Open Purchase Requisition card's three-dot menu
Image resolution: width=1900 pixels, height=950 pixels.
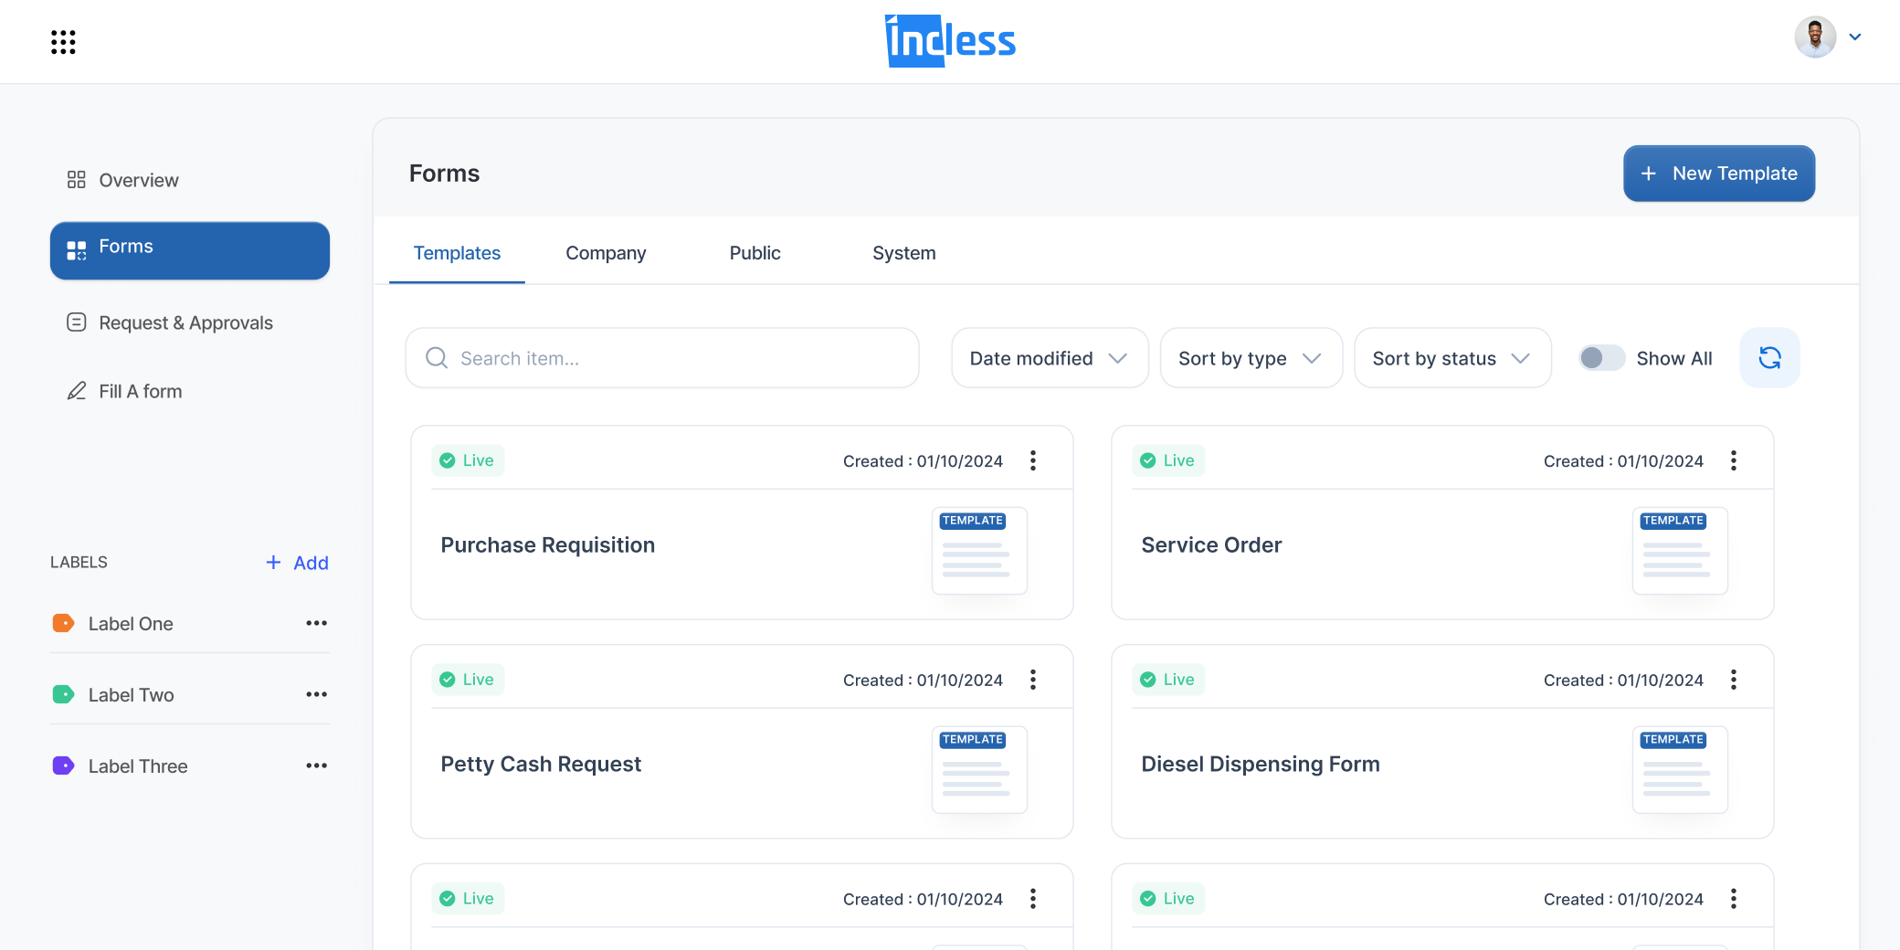click(1033, 460)
